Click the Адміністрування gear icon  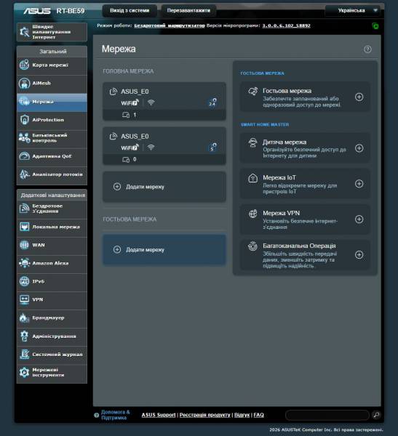(25, 336)
